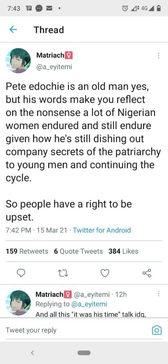Screen dimensions: 168x364
Task: Tap the @a_eyitemi handle under Matriach
Action: (54, 67)
